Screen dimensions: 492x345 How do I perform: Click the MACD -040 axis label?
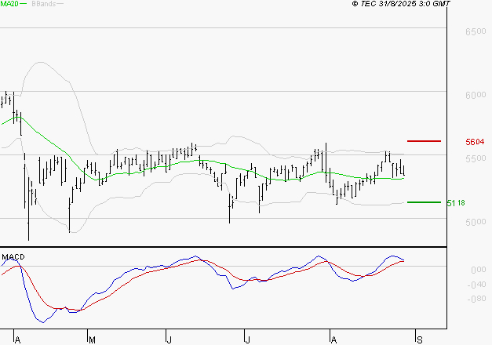point(477,285)
